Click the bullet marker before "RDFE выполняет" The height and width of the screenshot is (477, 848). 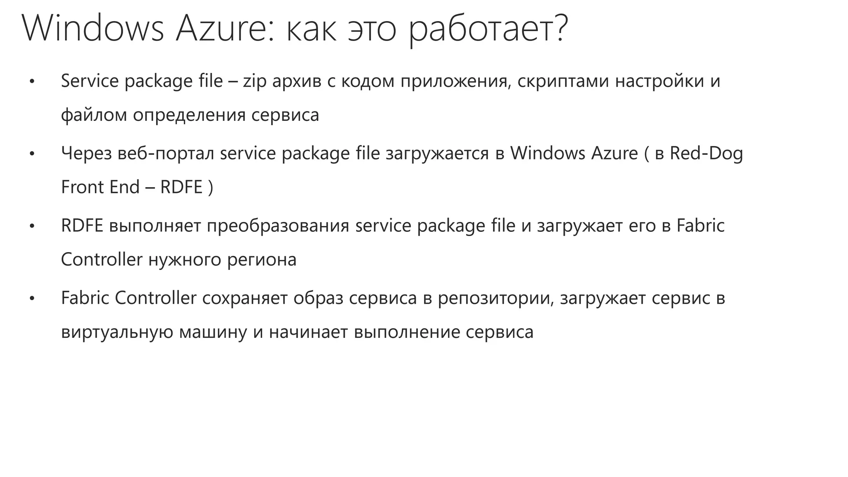tap(32, 226)
